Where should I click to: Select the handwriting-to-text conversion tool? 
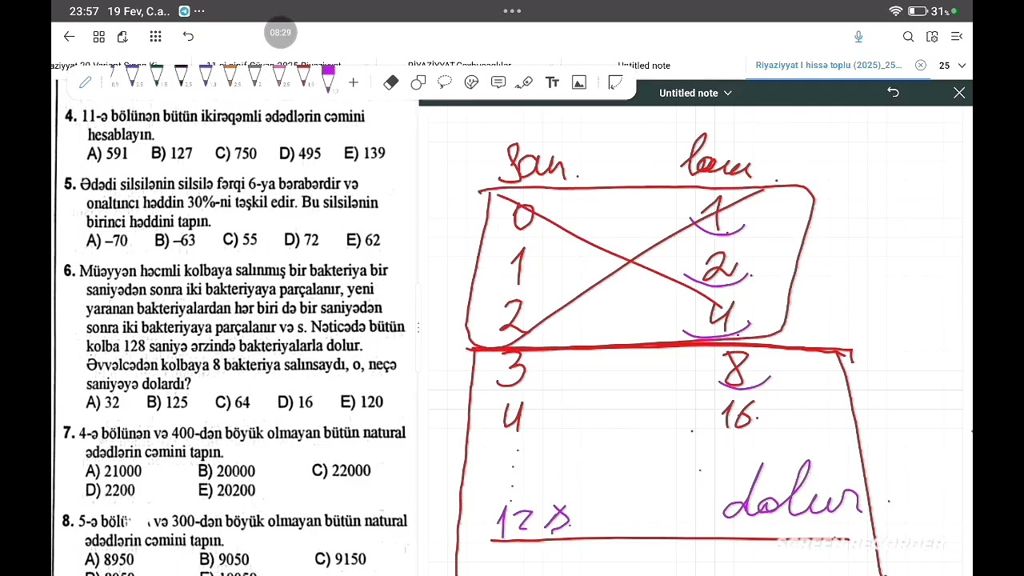tap(524, 82)
